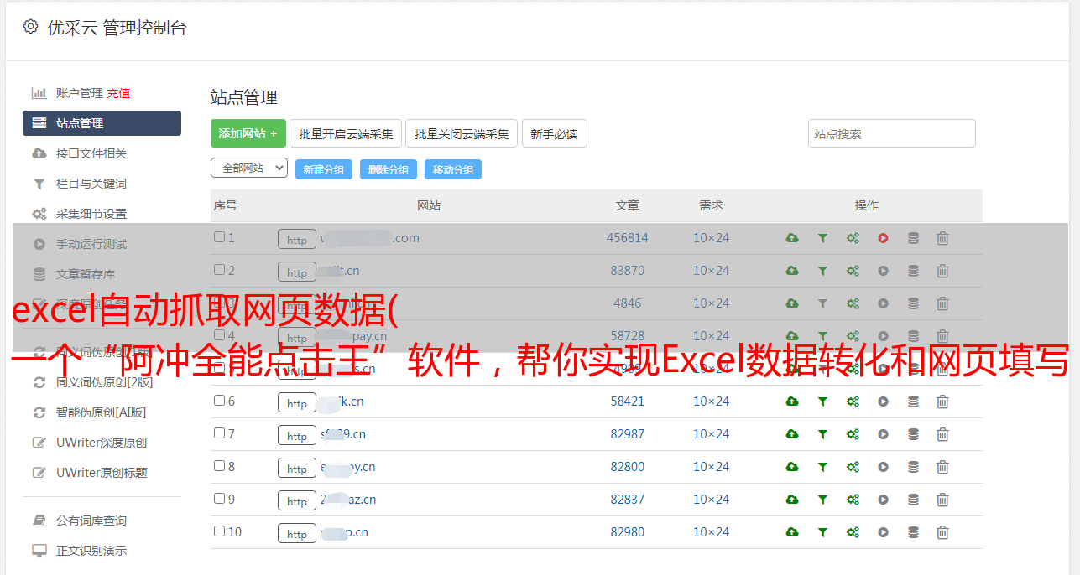Viewport: 1080px width, 575px height.
Task: Click trash icon in the 82980 row
Action: pyautogui.click(x=942, y=532)
